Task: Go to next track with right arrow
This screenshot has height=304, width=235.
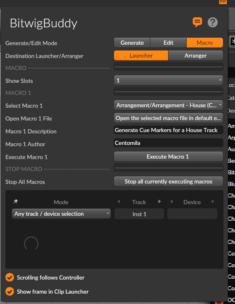Action: 159,201
